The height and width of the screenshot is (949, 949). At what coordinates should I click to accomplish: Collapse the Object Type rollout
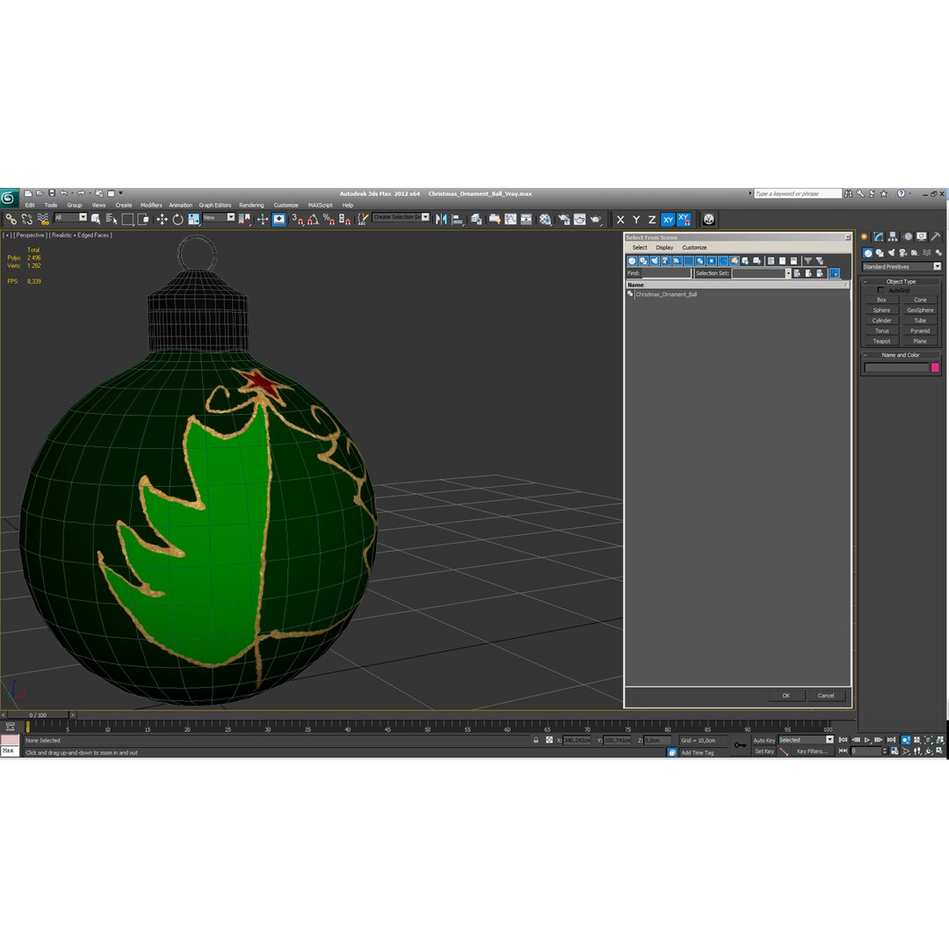tap(901, 281)
